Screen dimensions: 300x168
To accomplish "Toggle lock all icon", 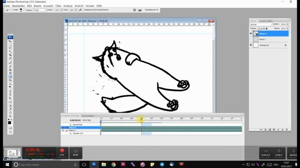I will (267, 28).
